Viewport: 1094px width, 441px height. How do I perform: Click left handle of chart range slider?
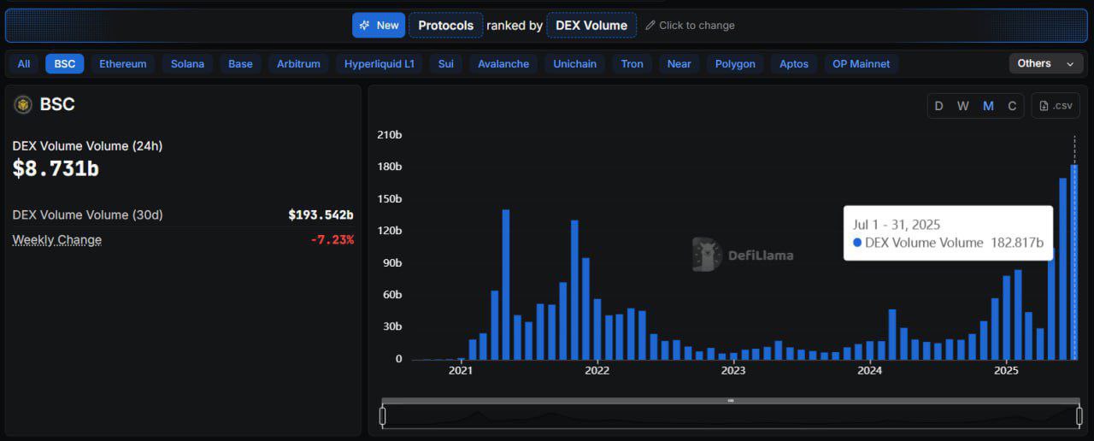pyautogui.click(x=382, y=416)
